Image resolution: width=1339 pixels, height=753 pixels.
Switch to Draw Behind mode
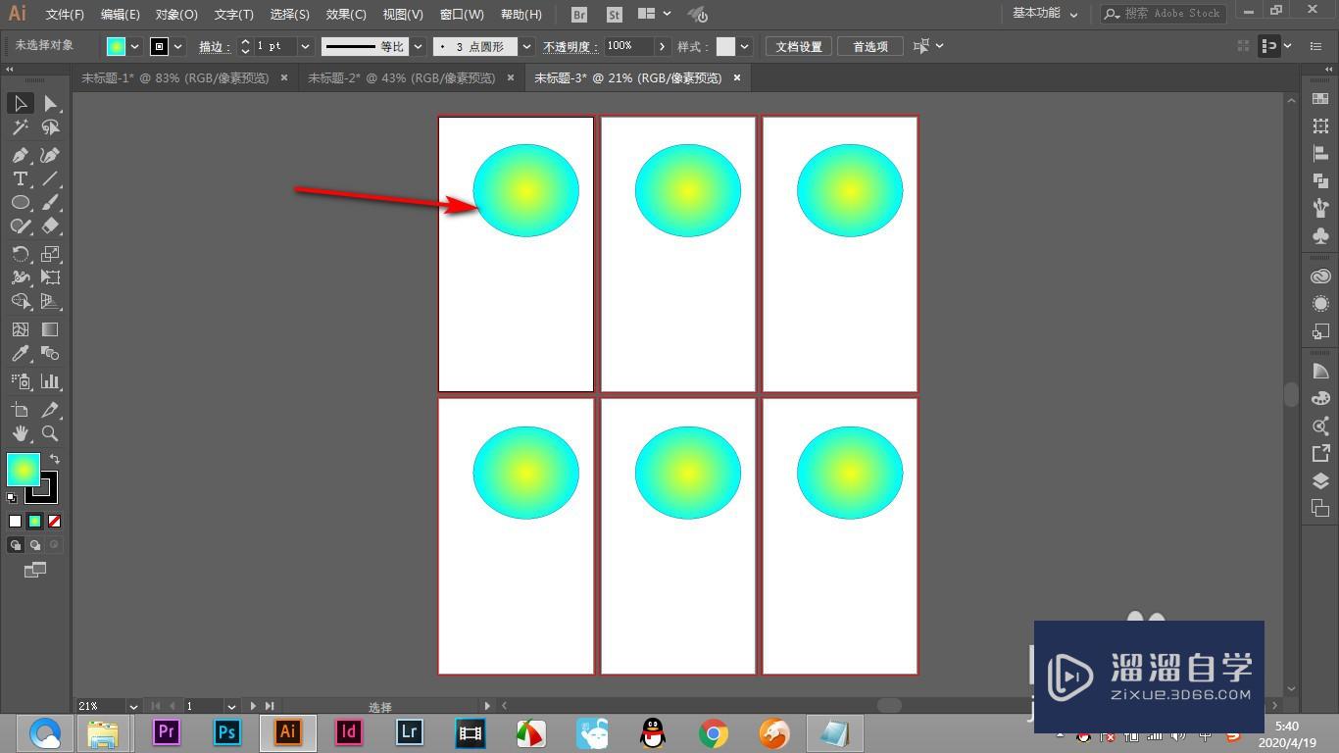[x=35, y=545]
